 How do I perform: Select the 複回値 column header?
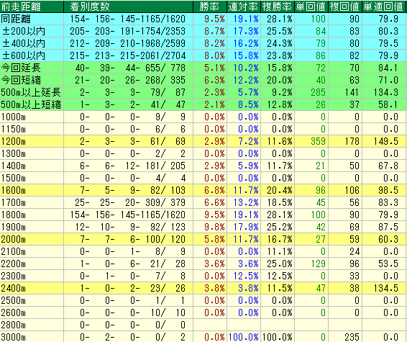coord(345,6)
